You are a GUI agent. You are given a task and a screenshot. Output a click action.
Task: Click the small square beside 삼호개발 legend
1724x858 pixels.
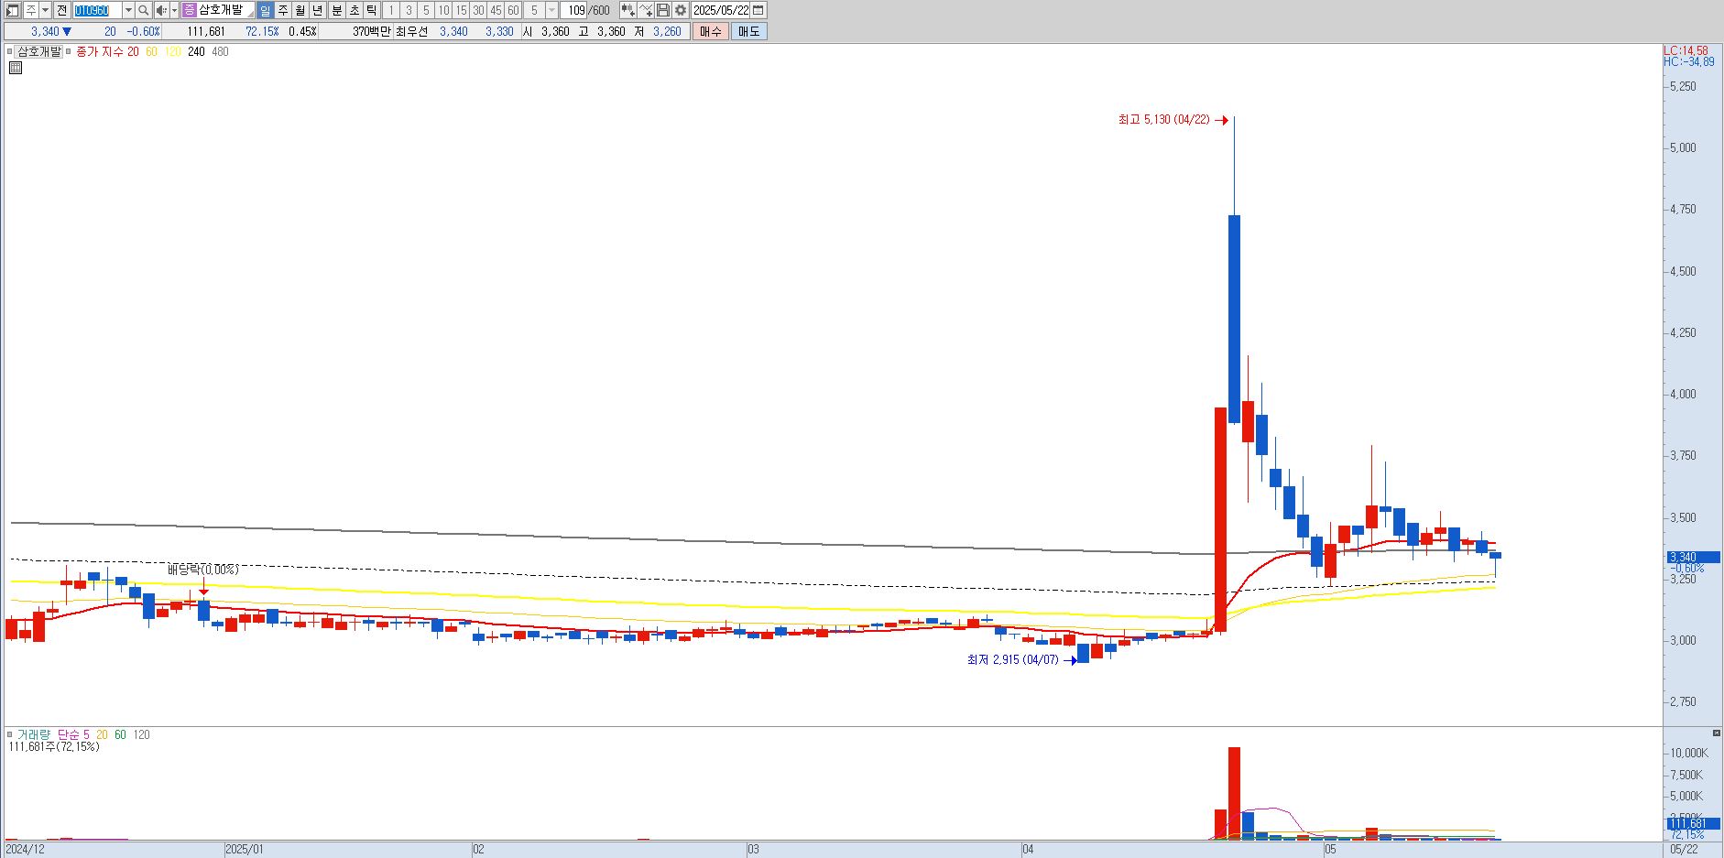point(11,52)
